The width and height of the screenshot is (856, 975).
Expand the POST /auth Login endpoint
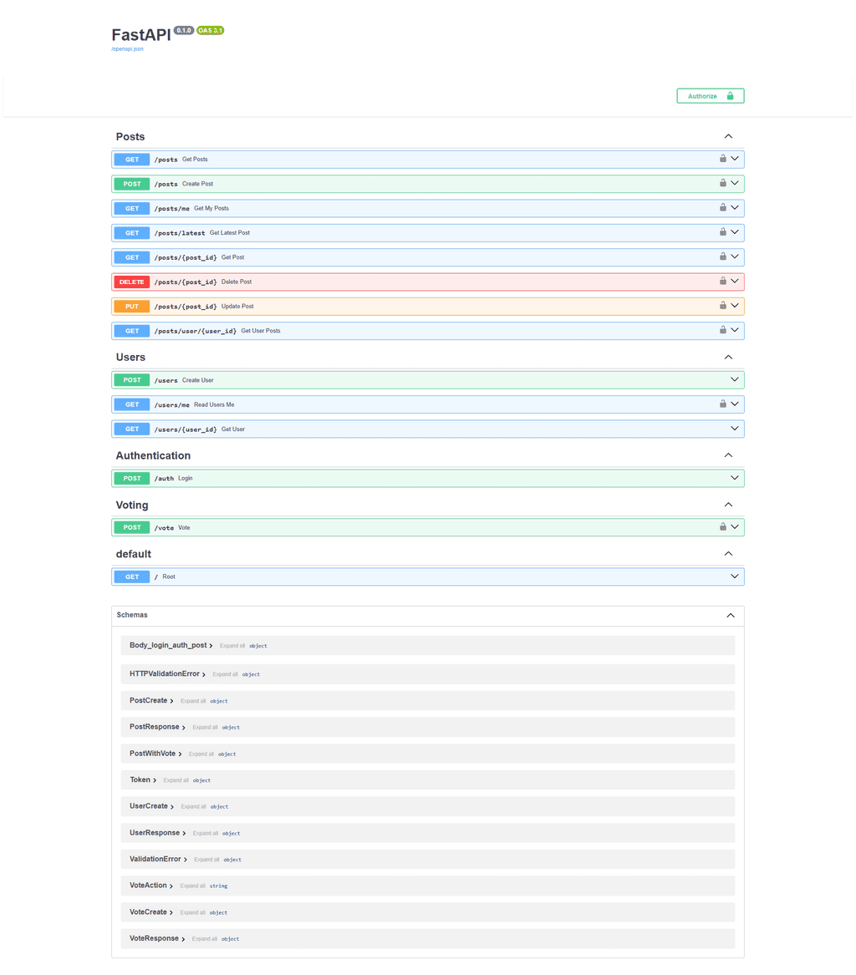735,478
